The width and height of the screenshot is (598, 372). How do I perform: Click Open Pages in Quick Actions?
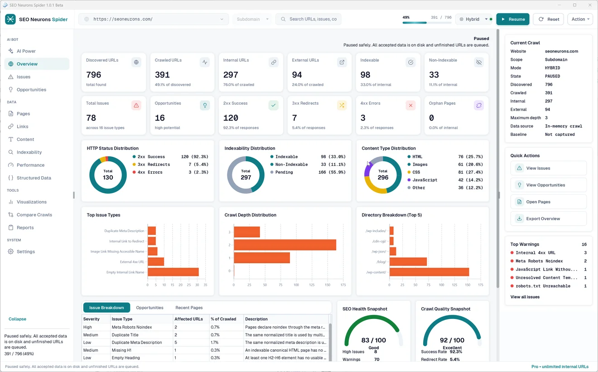click(548, 202)
